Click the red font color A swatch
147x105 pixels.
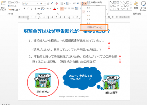pyautogui.click(x=55, y=9)
